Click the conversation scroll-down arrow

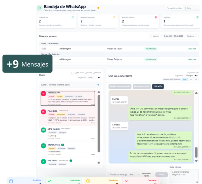click(196, 161)
